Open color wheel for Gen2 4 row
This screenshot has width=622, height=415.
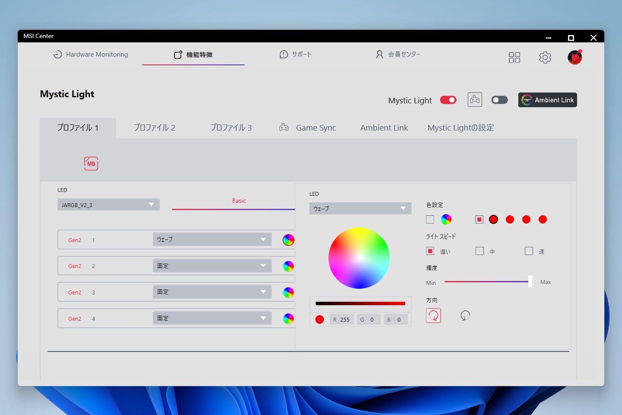(289, 319)
